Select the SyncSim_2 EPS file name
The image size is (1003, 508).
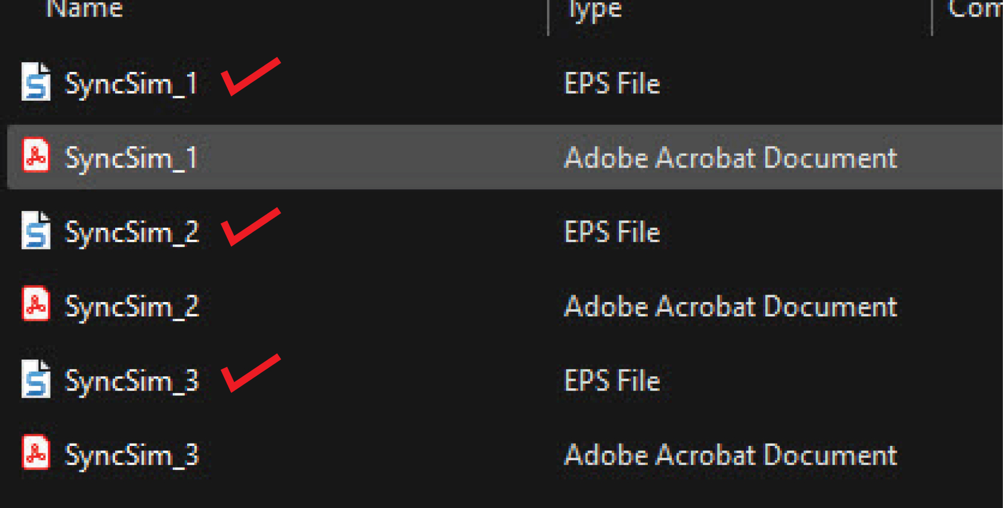point(131,232)
